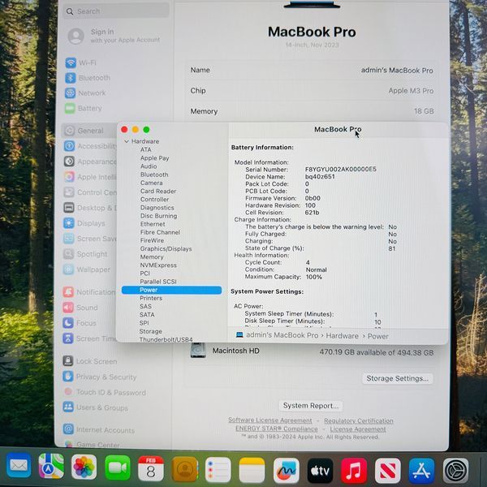Open Music app in Dock
The height and width of the screenshot is (487, 487).
point(354,471)
